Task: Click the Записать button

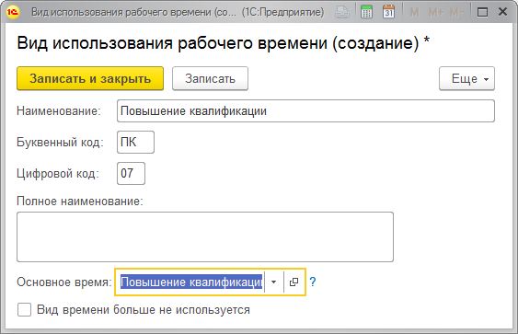Action: [x=210, y=78]
